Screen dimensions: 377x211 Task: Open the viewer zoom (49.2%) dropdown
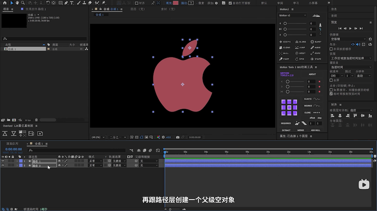(98, 137)
